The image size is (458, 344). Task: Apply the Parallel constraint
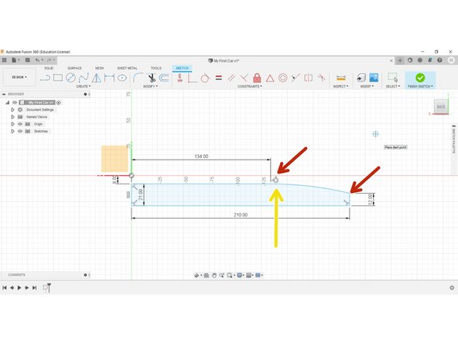point(231,77)
